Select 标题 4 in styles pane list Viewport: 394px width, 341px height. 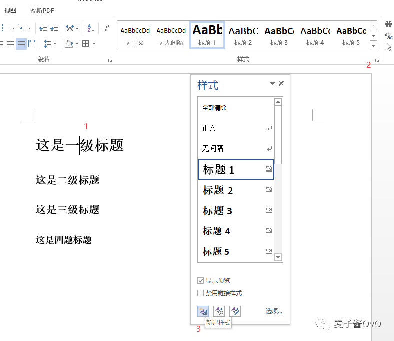pyautogui.click(x=236, y=231)
